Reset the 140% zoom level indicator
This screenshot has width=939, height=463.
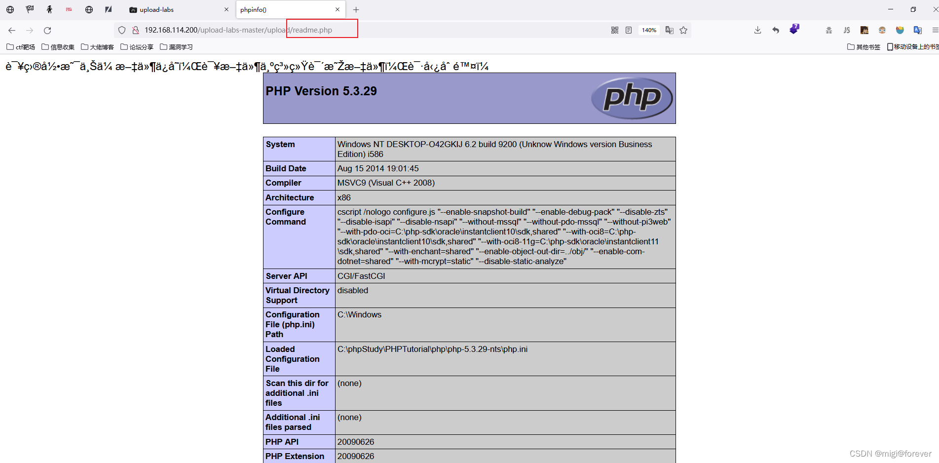(649, 30)
